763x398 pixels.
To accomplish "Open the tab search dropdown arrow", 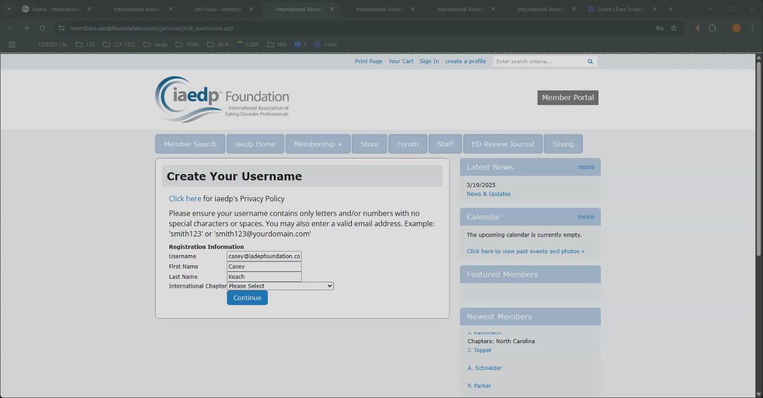I will point(9,9).
